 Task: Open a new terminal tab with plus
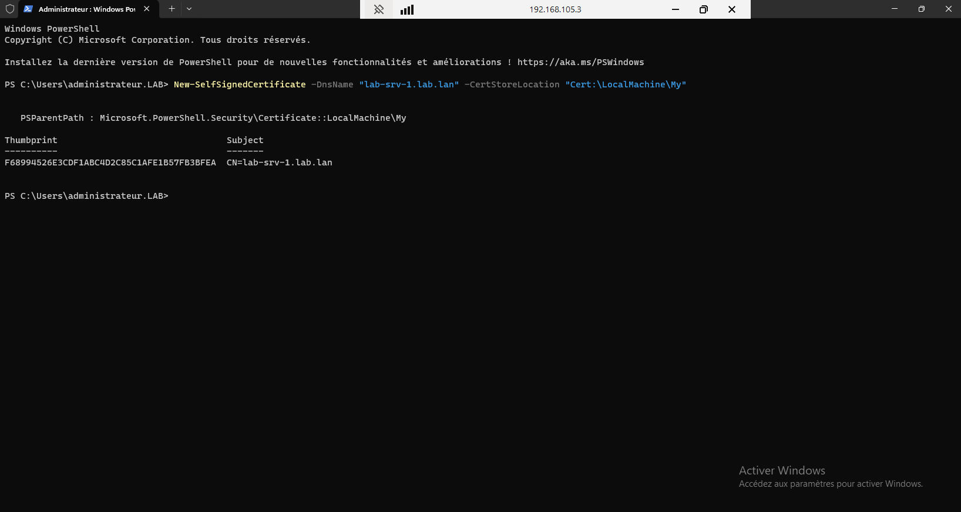click(172, 9)
